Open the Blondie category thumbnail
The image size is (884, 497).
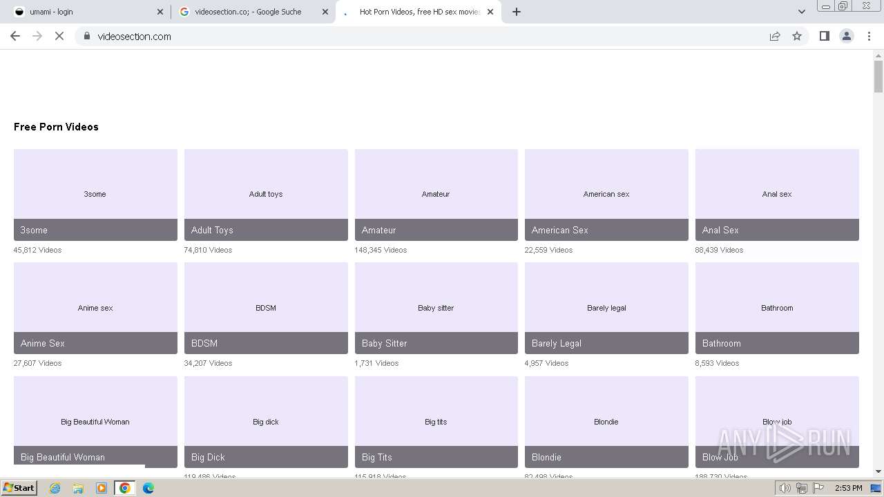point(606,422)
